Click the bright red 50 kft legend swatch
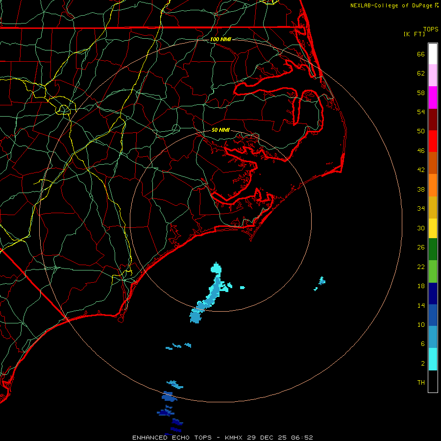 click(x=433, y=141)
